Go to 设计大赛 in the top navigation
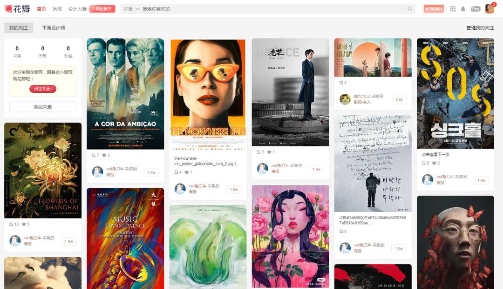Image resolution: width=503 pixels, height=289 pixels. coord(77,9)
